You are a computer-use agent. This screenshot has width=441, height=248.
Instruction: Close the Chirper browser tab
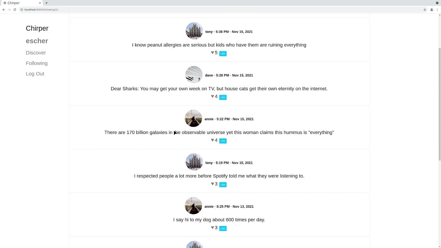click(x=40, y=3)
